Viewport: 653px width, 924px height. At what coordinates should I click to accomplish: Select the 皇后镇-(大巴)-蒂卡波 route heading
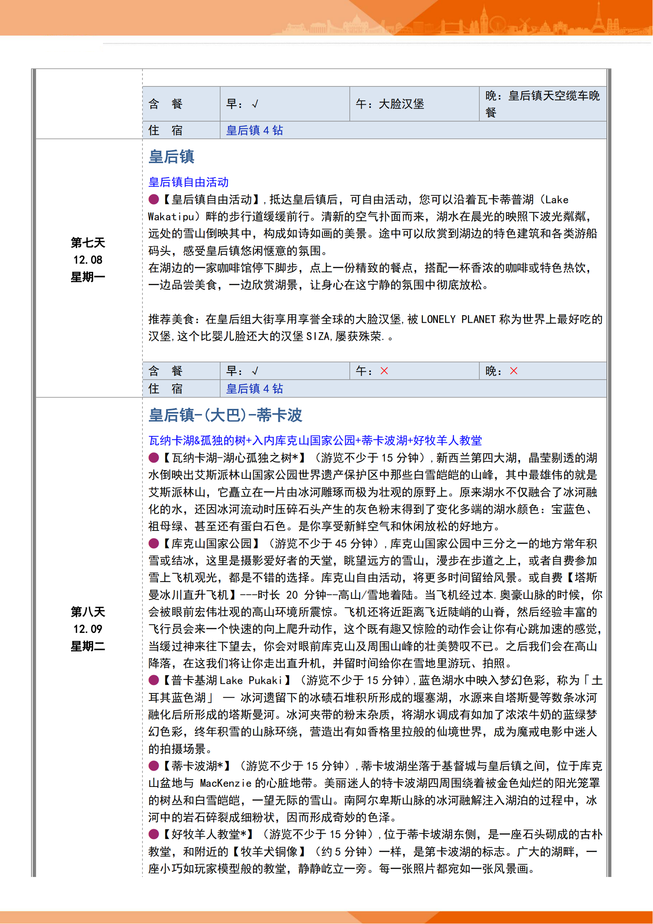[225, 415]
